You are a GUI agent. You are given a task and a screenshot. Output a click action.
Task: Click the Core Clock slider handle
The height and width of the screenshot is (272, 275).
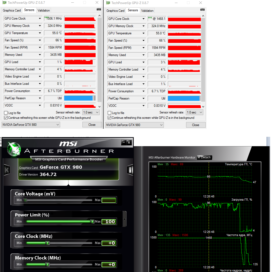pos(48,243)
